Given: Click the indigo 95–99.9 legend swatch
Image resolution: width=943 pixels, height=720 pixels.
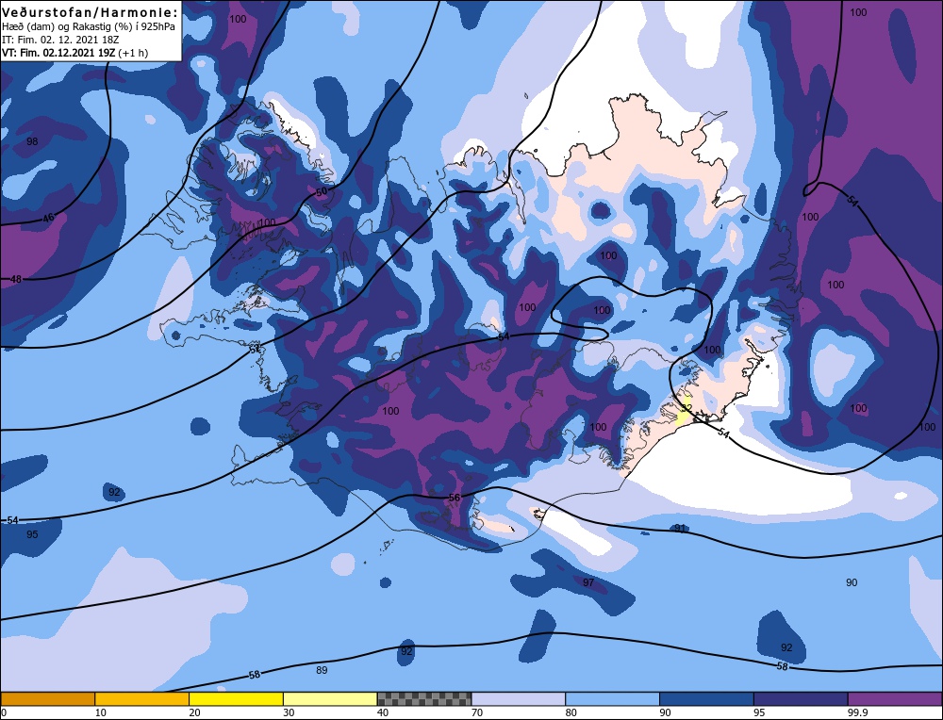Looking at the screenshot, I should click(x=801, y=698).
